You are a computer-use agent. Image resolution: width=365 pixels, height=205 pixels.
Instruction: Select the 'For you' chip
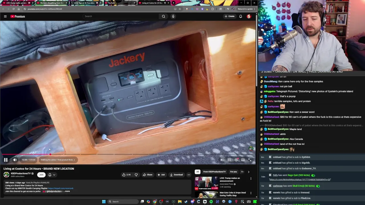coord(234,172)
